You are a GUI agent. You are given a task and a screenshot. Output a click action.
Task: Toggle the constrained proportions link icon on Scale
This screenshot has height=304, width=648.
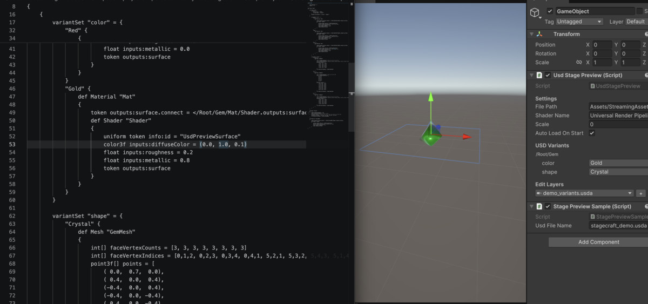tap(579, 63)
